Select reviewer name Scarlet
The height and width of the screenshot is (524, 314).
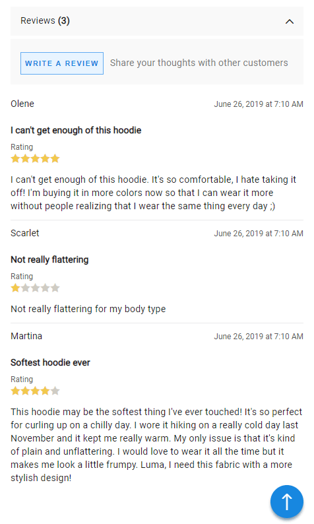click(x=24, y=233)
